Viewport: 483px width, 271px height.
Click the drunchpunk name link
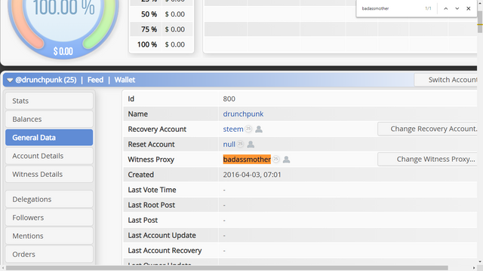(243, 114)
